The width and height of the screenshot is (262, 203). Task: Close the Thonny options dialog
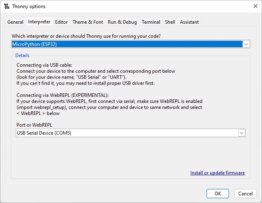[x=255, y=6]
